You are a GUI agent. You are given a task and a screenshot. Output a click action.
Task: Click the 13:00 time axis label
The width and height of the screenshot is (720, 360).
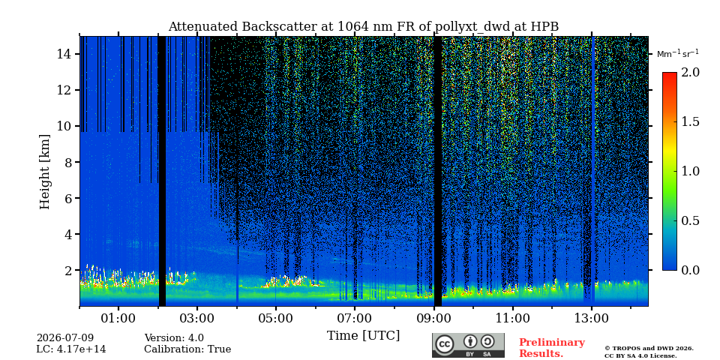click(592, 318)
